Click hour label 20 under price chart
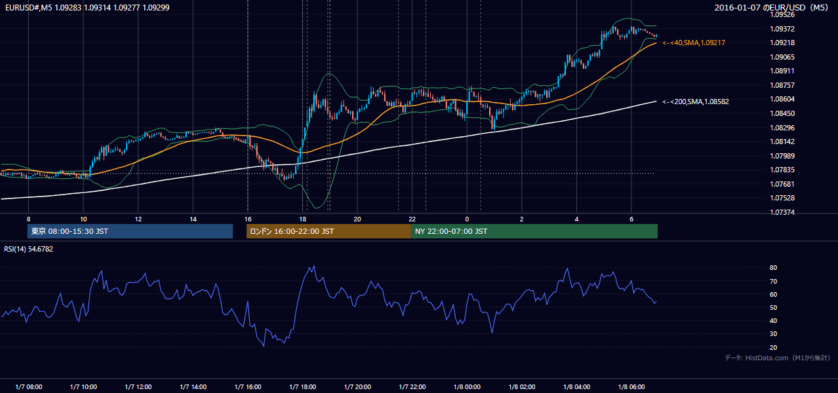838x393 pixels. click(x=357, y=219)
